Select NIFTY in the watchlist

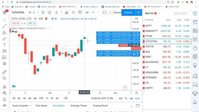tap(167, 26)
